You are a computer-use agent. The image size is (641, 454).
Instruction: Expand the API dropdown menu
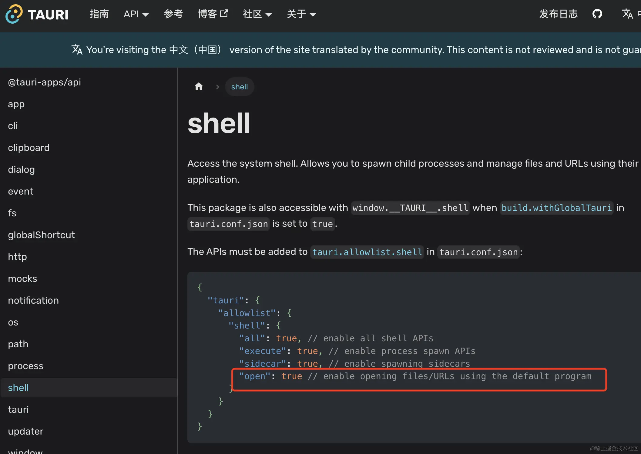click(x=136, y=14)
